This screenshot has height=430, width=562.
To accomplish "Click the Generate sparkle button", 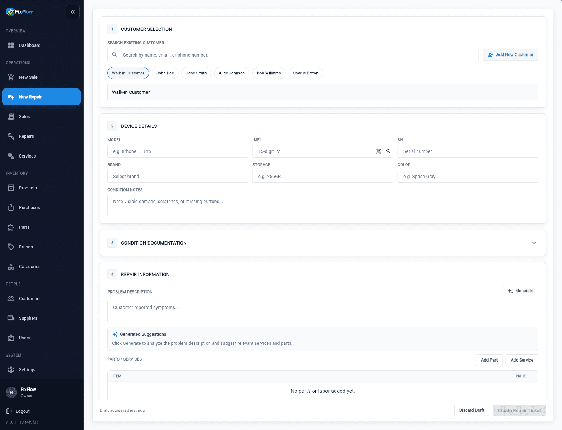I will tap(520, 291).
